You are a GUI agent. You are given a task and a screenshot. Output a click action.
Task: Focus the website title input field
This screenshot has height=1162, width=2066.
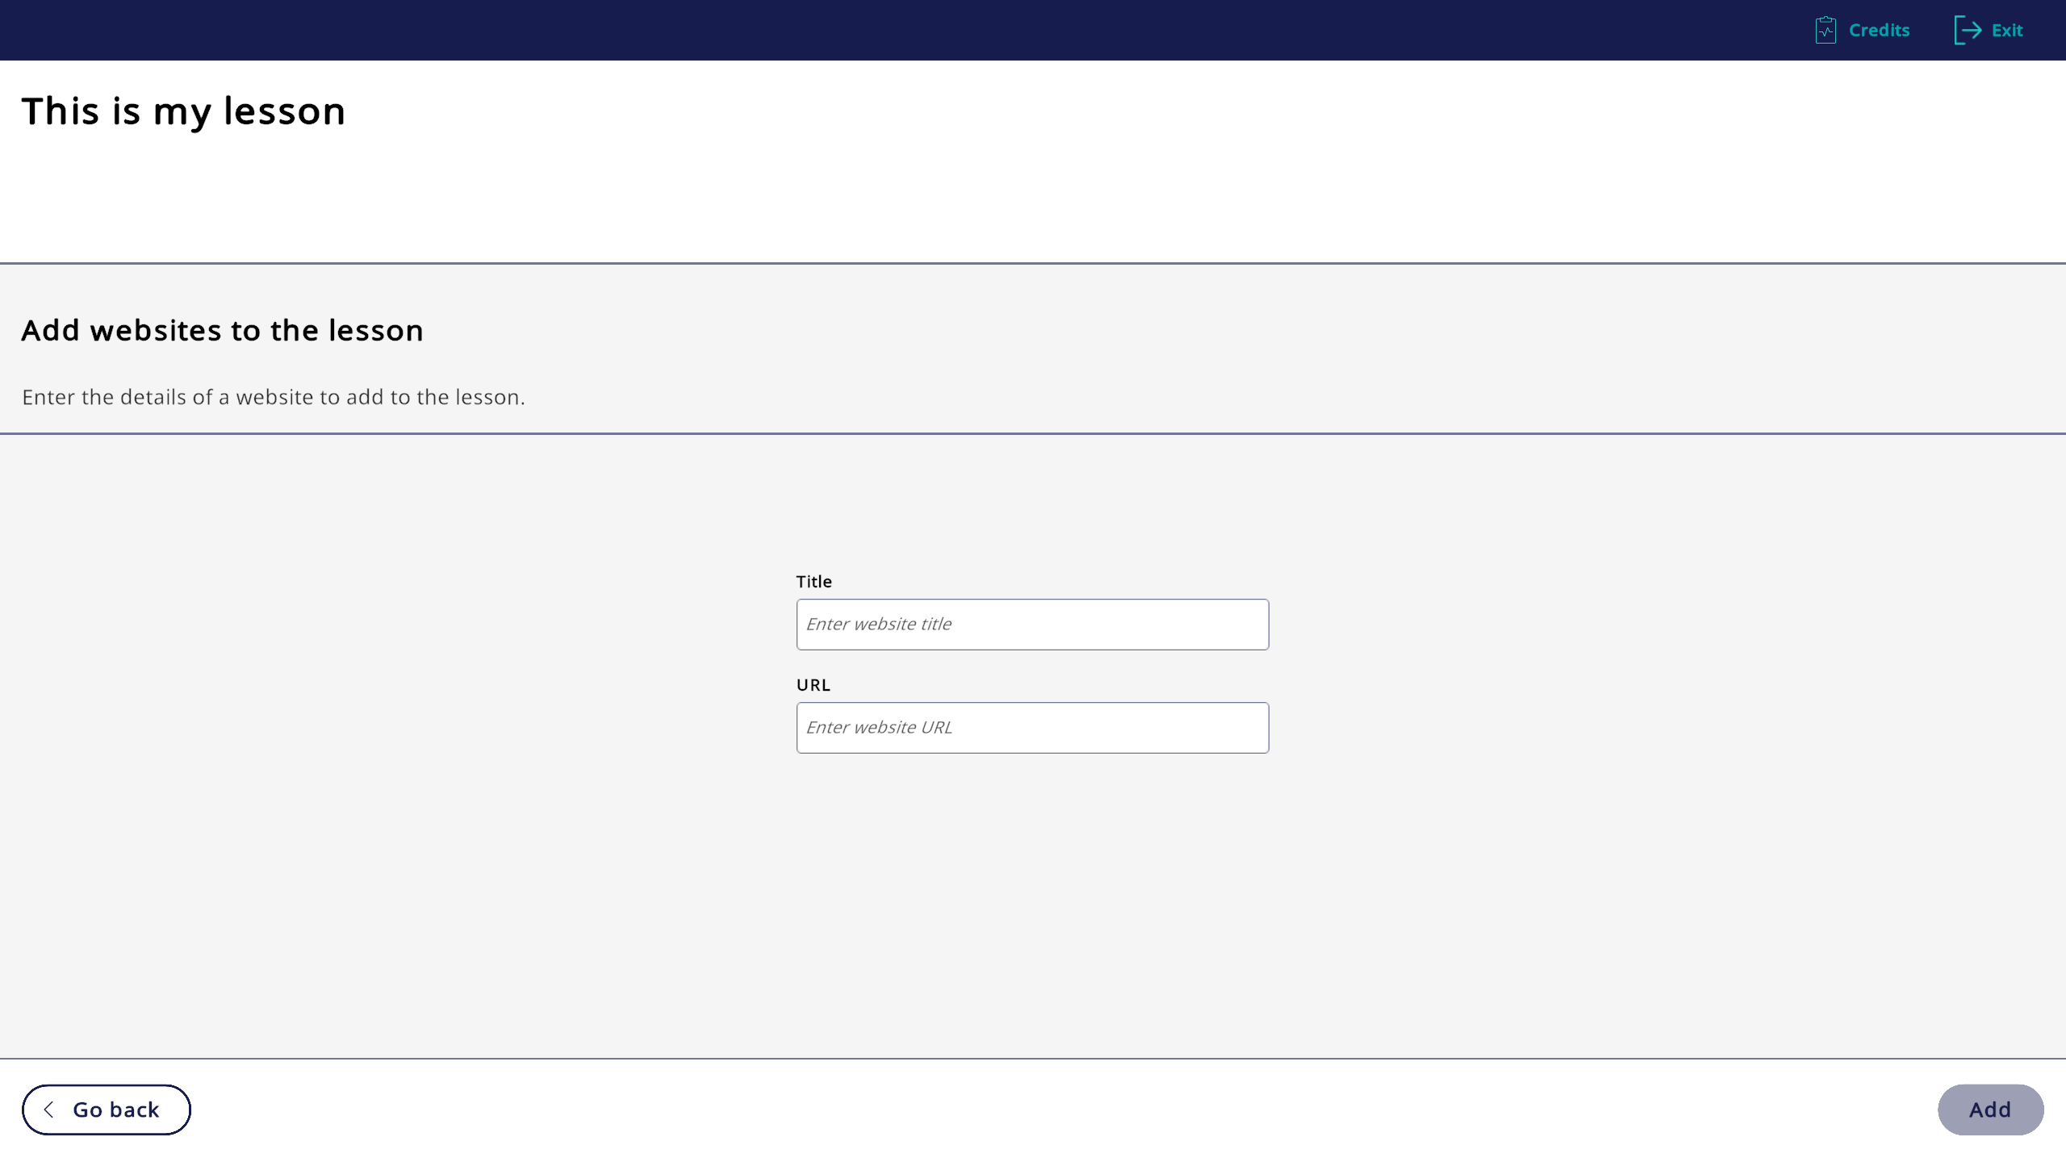[x=1032, y=625]
